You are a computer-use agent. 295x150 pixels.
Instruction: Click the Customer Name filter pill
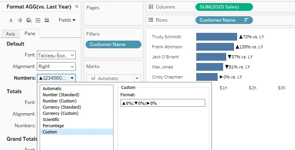113,44
